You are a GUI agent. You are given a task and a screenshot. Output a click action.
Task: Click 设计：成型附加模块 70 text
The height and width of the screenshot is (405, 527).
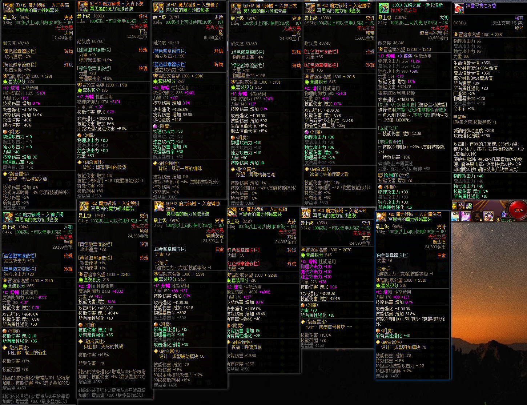pyautogui.click(x=403, y=348)
